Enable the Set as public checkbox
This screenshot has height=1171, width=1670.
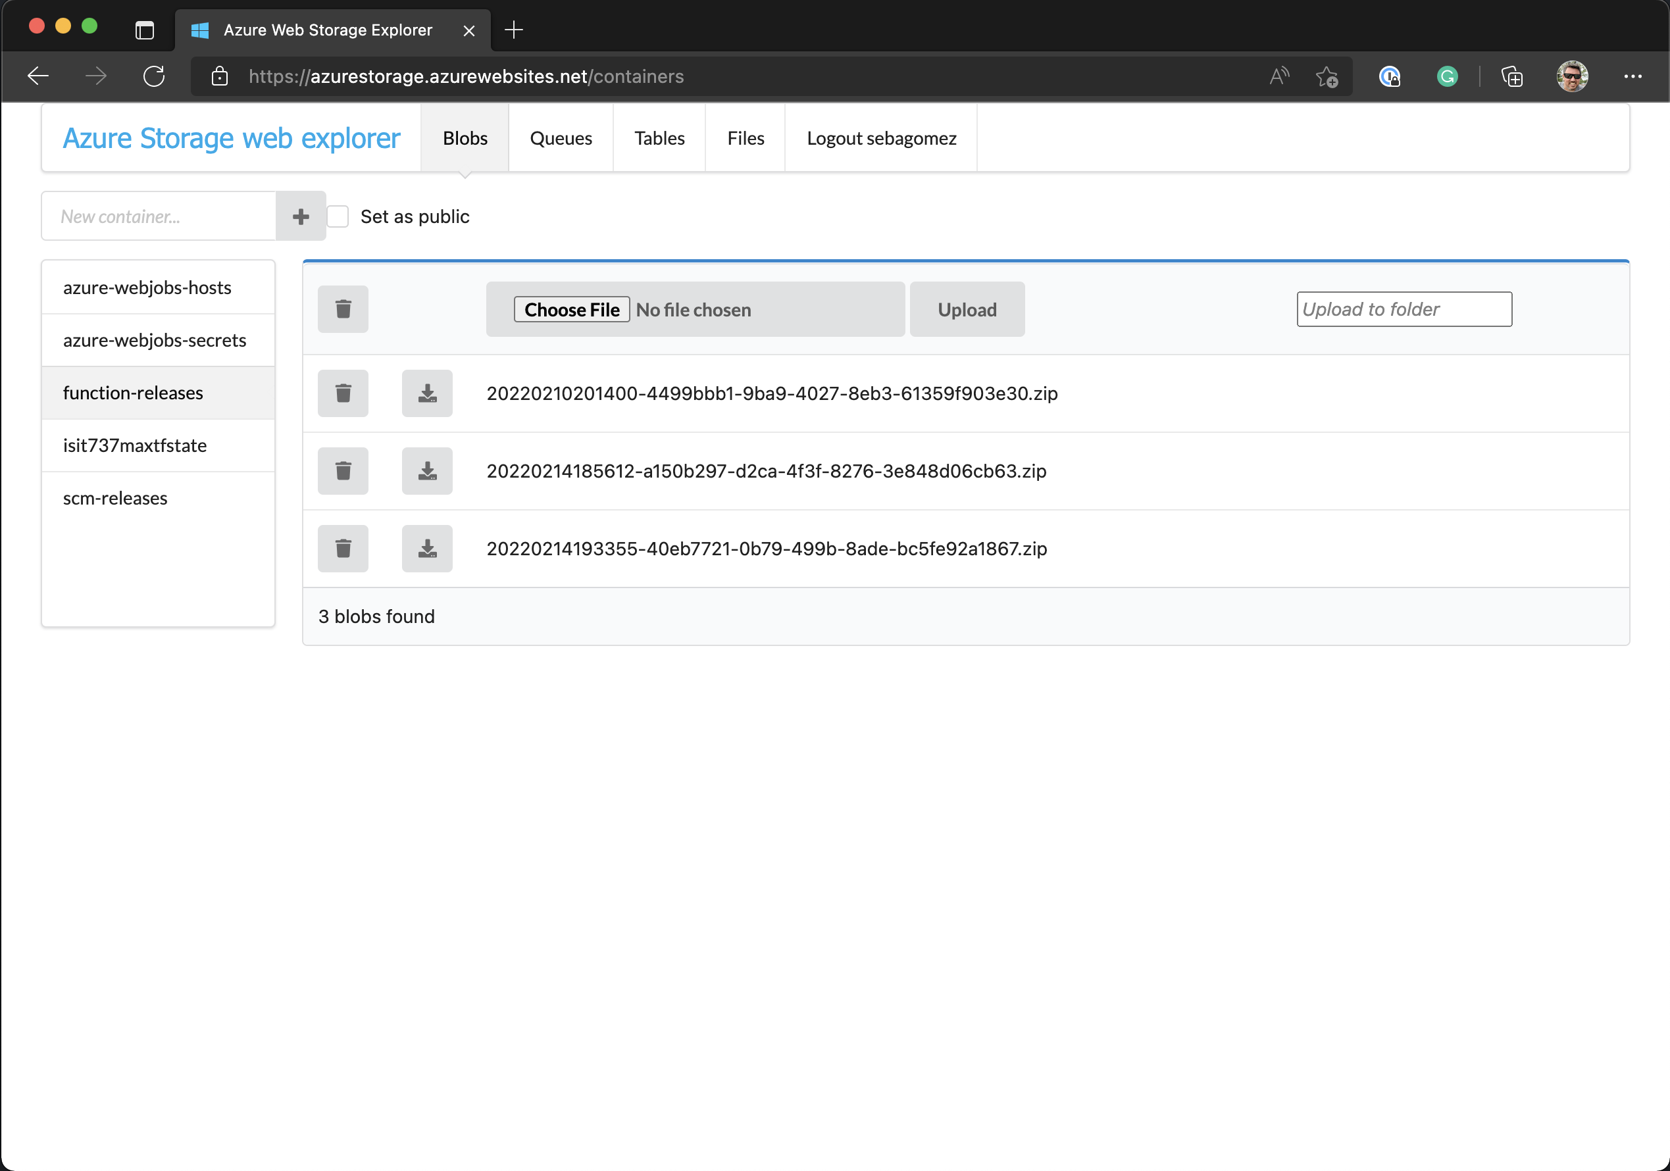338,216
